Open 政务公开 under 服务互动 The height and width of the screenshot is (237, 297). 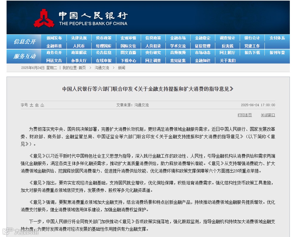(x=54, y=52)
